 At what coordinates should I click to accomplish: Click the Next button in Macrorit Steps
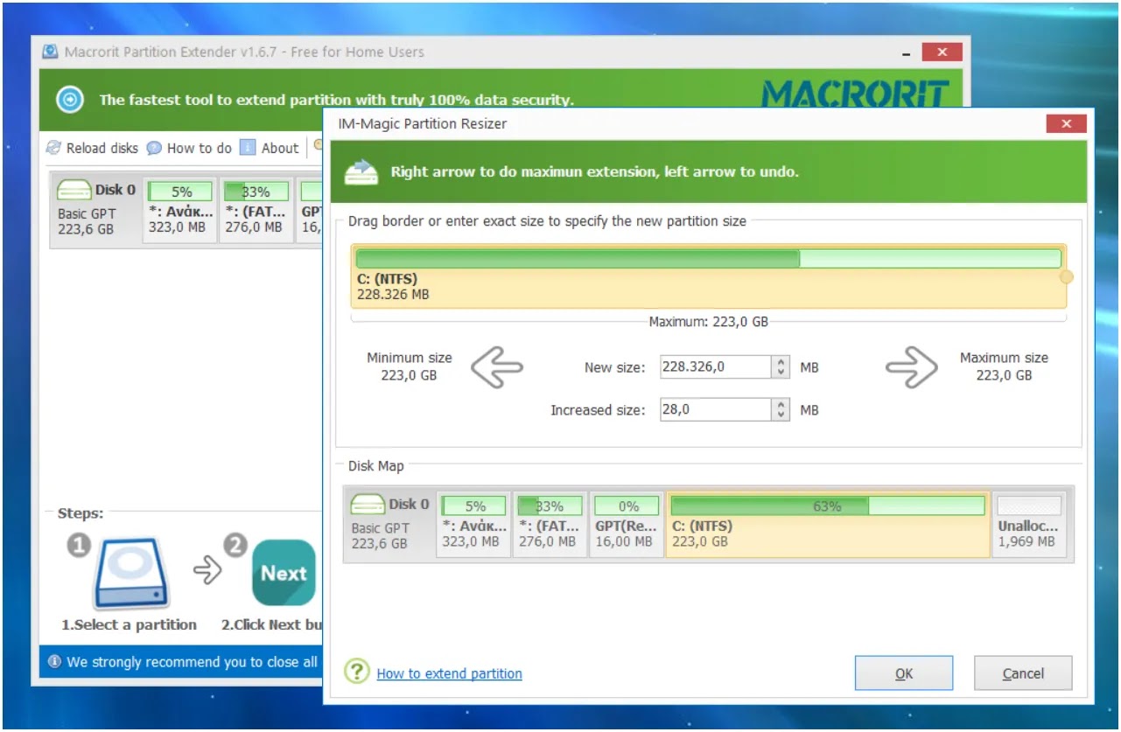click(284, 573)
